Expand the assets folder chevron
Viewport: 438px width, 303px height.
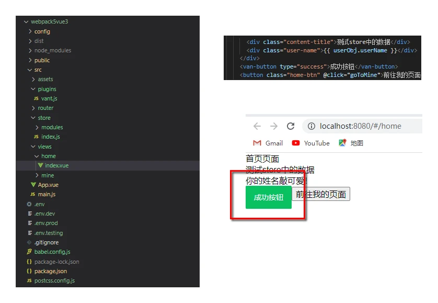[x=33, y=79]
